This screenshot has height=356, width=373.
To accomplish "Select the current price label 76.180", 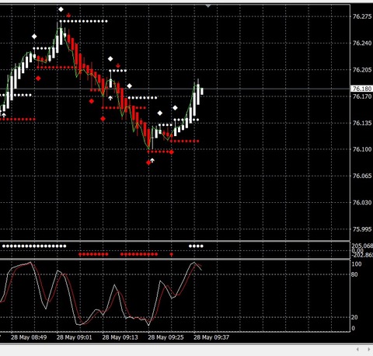I will (362, 89).
